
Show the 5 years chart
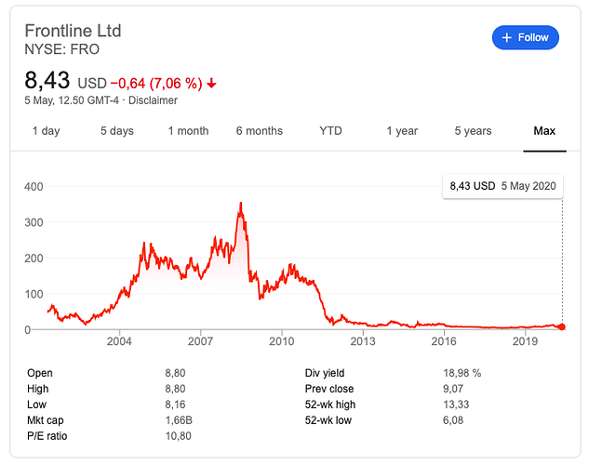473,131
